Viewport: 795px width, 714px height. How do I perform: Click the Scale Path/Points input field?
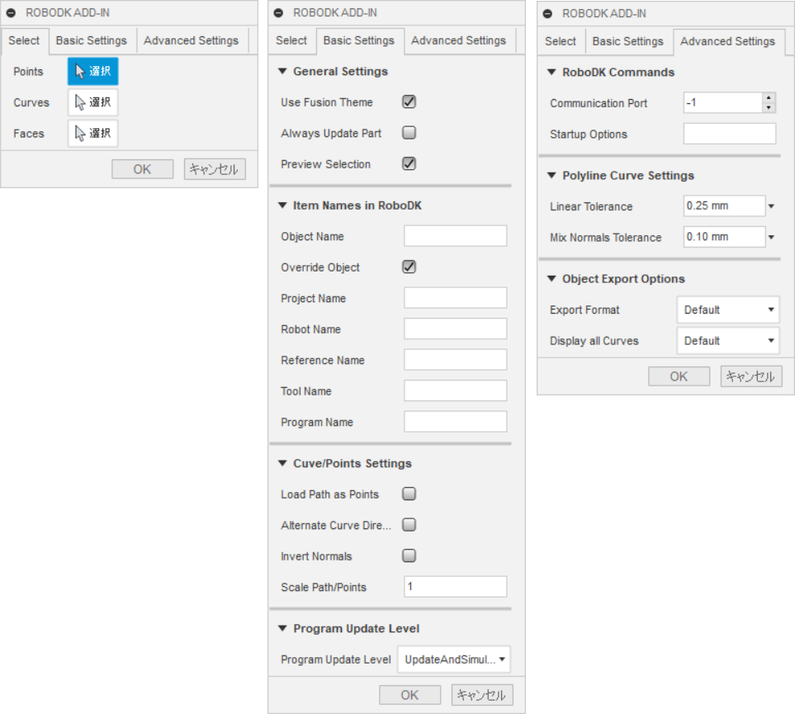coord(456,587)
